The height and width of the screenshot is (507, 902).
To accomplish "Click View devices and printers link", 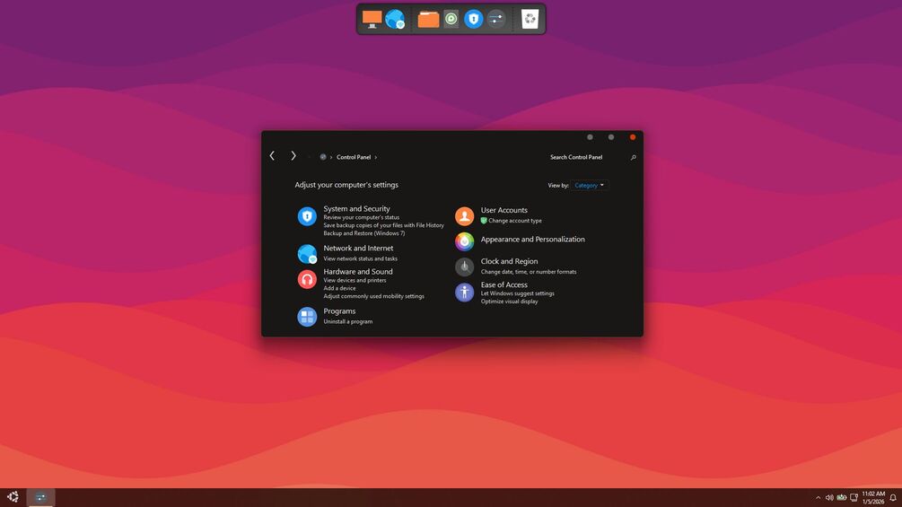I will (355, 280).
